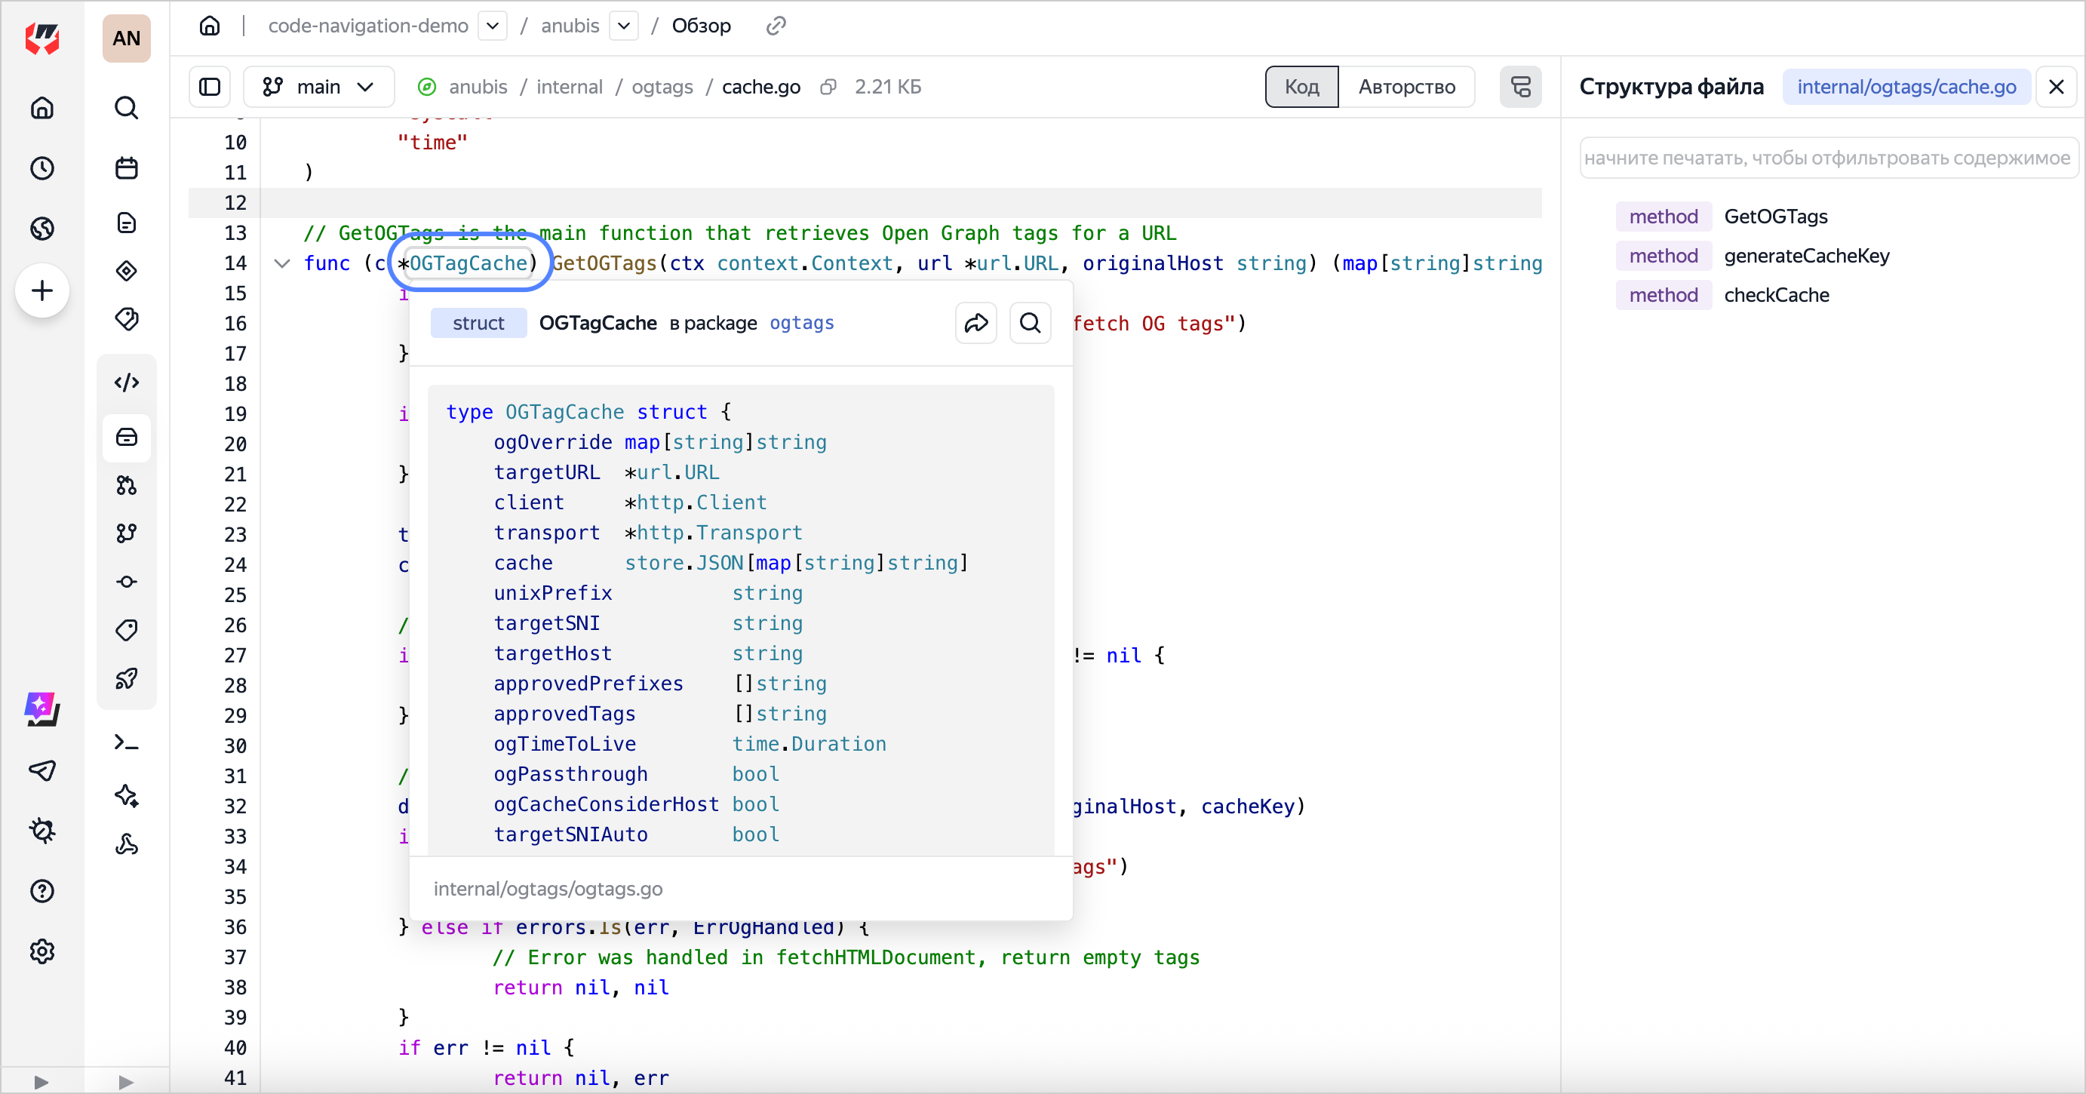Viewport: 2086px width, 1094px height.
Task: Open the pull requests icon in the sidebar
Action: tap(126, 485)
